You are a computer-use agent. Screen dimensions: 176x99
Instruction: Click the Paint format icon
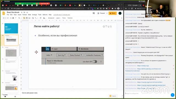click(16, 18)
